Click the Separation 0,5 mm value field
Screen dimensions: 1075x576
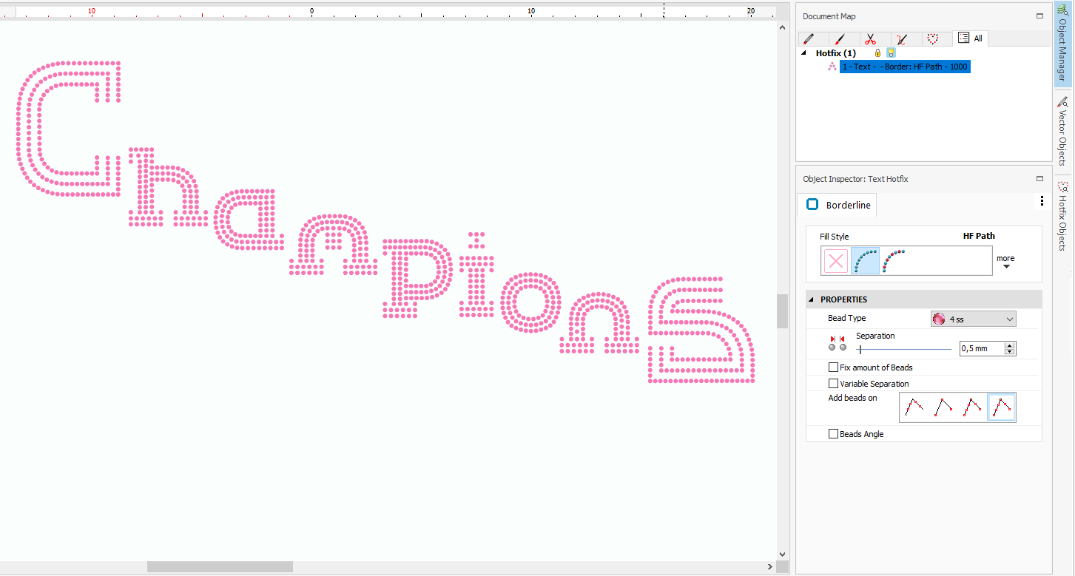click(x=981, y=348)
